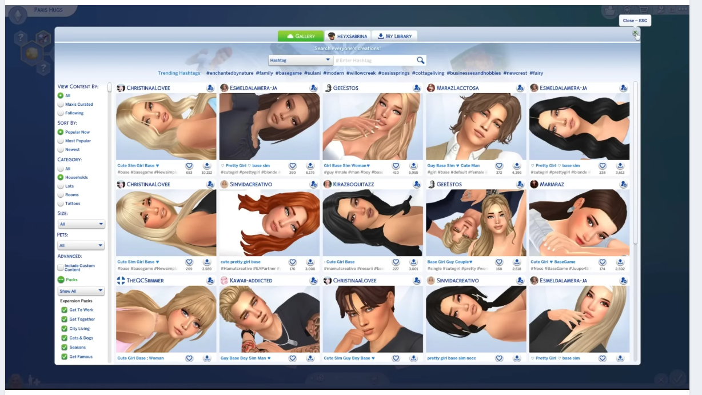Favorite the 'Girl Base Sim Woman' household

[396, 166]
